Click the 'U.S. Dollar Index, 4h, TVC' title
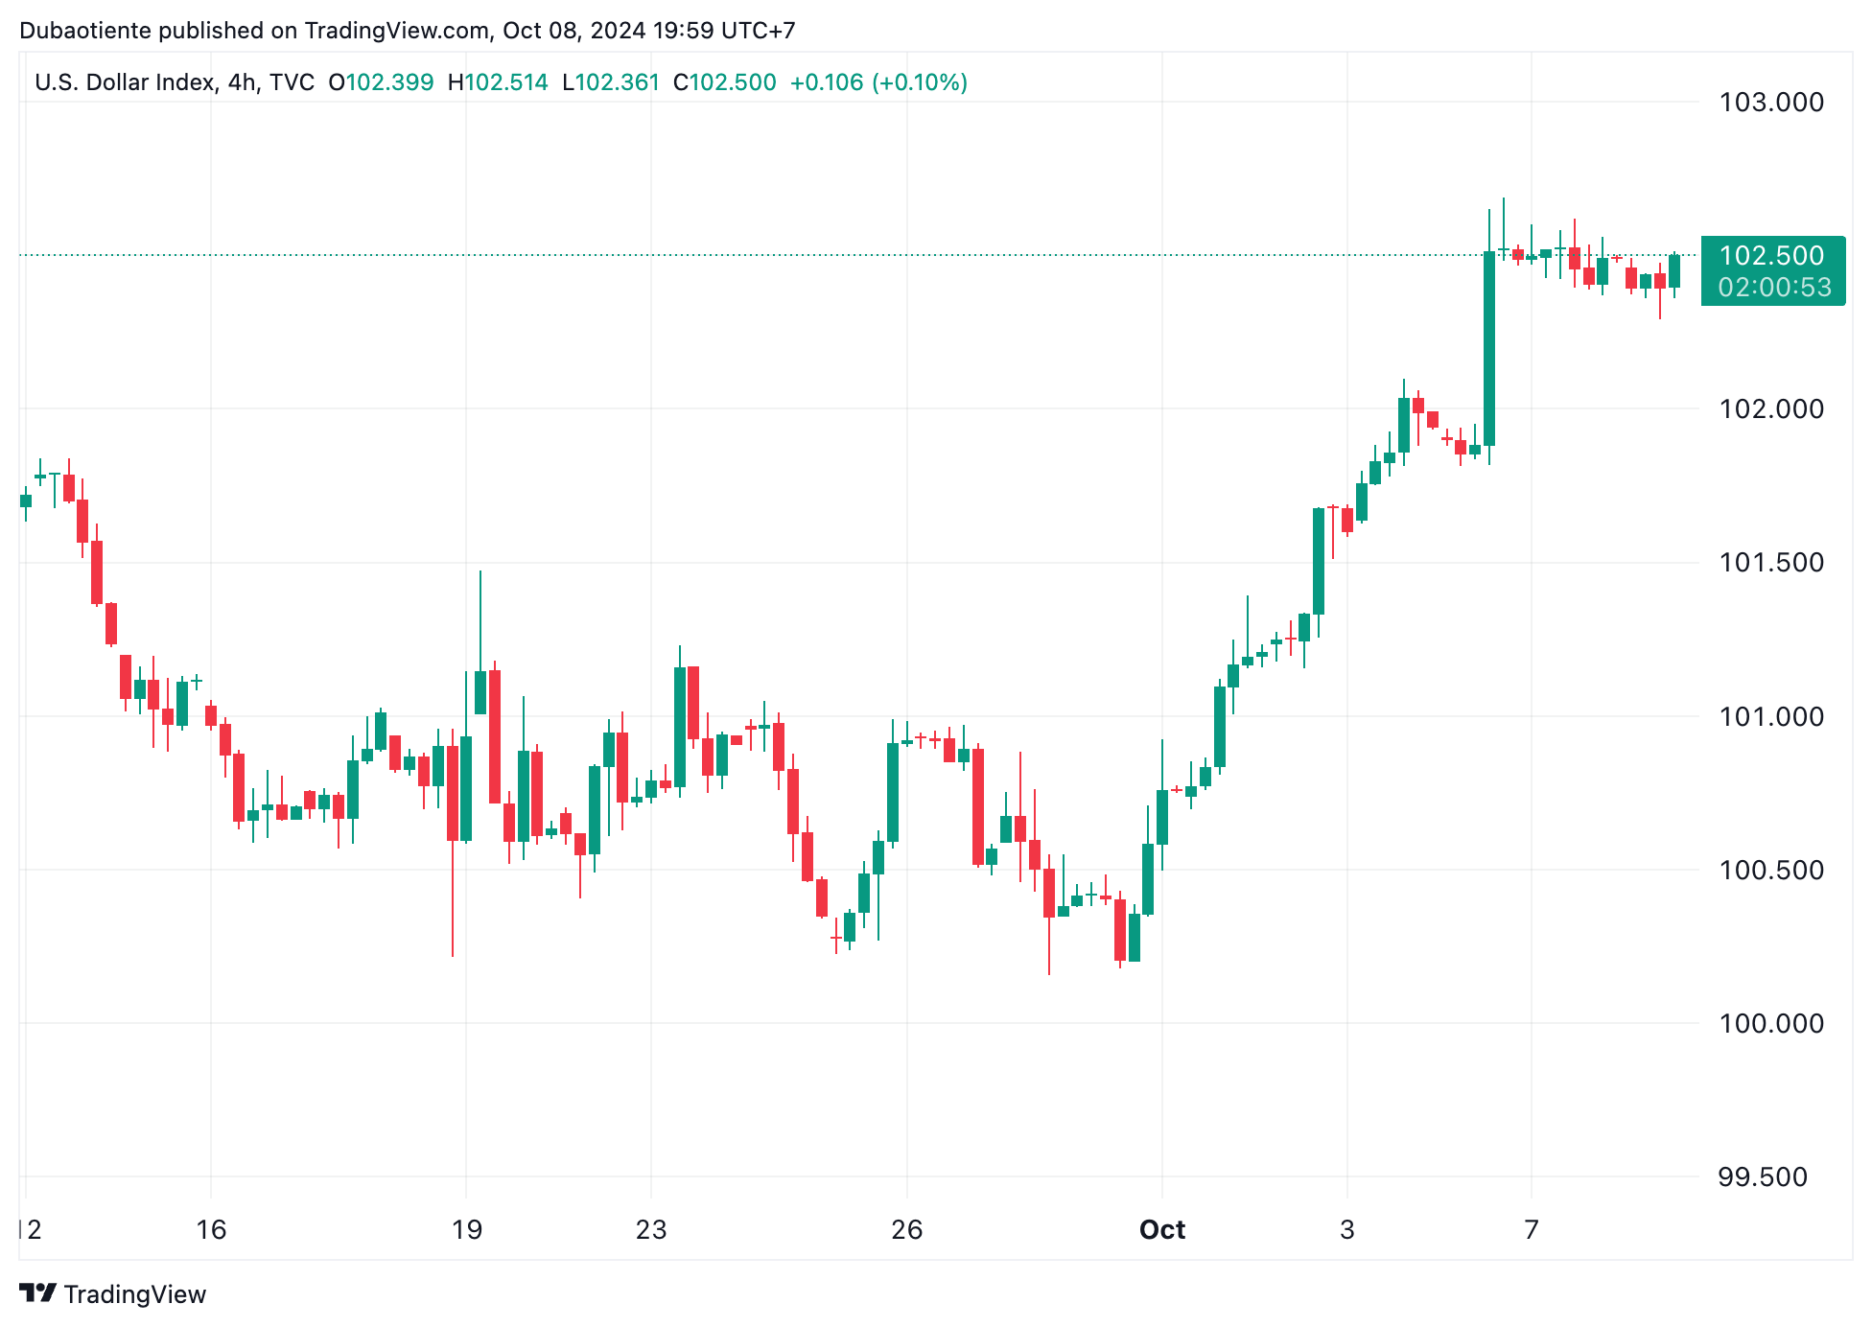The height and width of the screenshot is (1327, 1872). tap(175, 82)
